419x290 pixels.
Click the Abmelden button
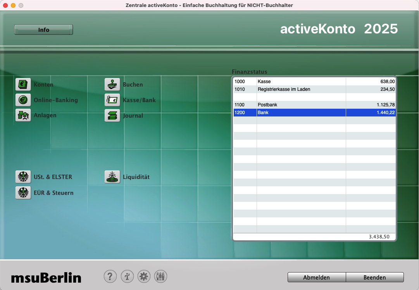click(x=316, y=277)
